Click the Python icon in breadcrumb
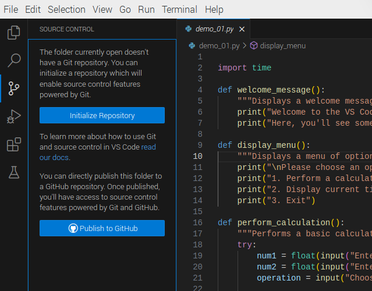Screen dimensions: 372x291 click(x=192, y=45)
